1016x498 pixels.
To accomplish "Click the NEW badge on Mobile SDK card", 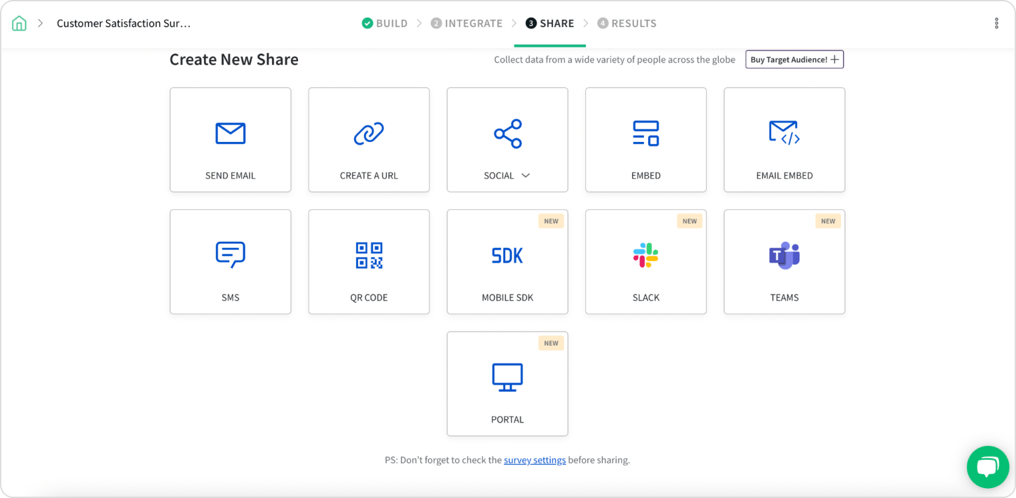I will (x=551, y=221).
